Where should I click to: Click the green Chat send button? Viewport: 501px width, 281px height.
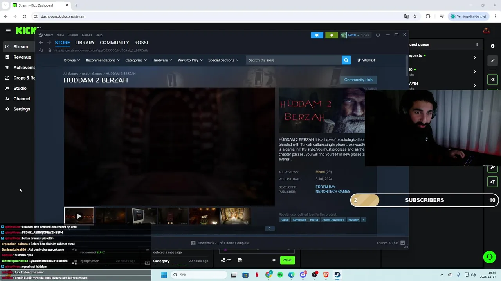[287, 260]
